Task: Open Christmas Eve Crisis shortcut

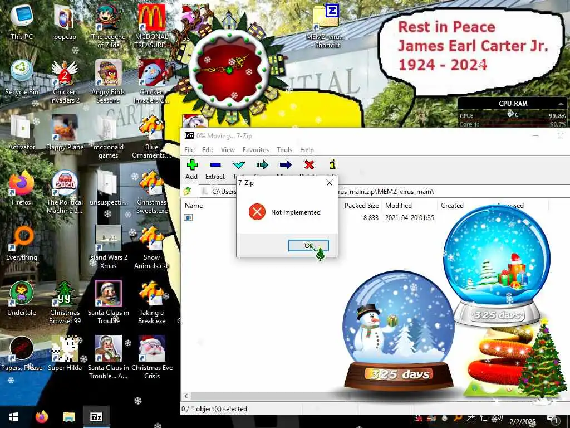Action: click(152, 357)
